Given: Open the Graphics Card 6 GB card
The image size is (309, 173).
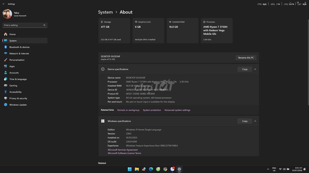Looking at the screenshot, I should 148,30.
